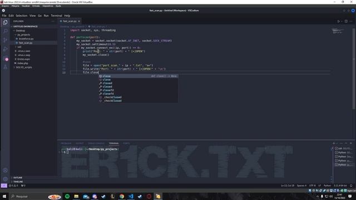Switch to the PROBLEMS panel tab

(66, 143)
